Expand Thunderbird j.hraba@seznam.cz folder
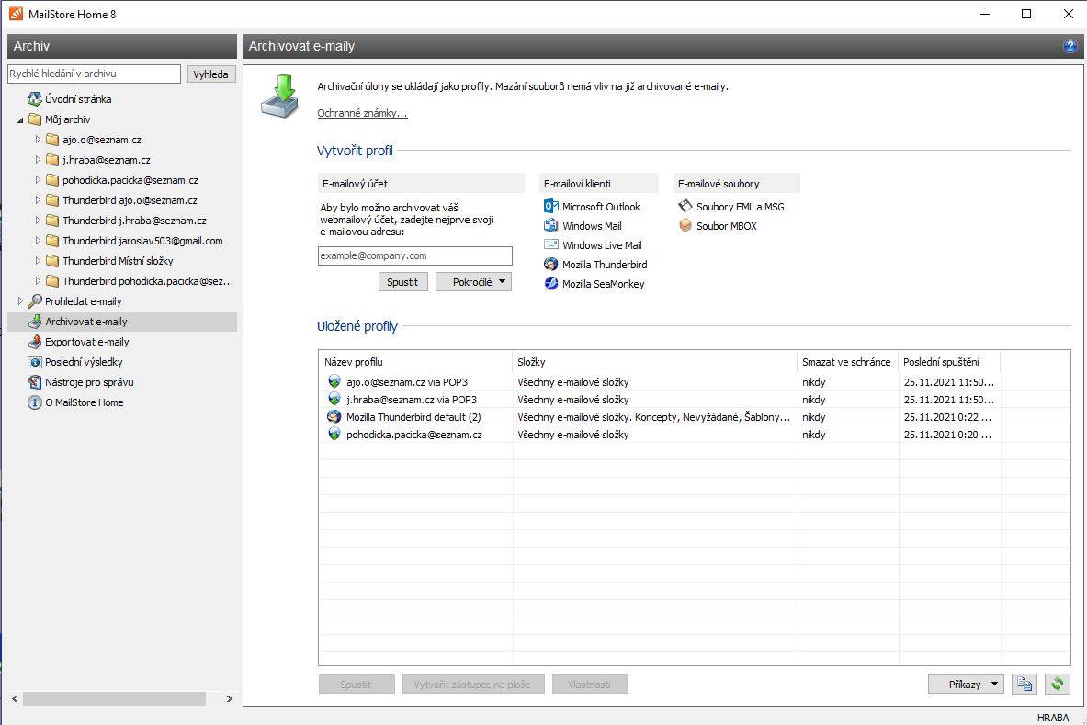 coord(38,220)
